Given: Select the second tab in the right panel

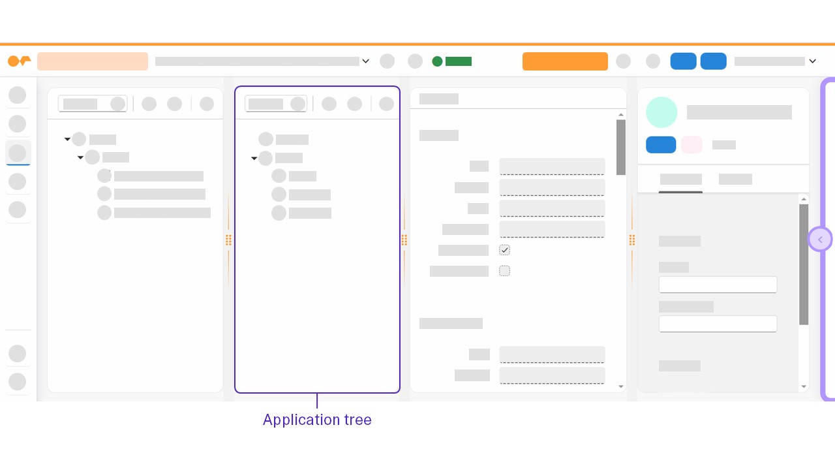Looking at the screenshot, I should tap(735, 180).
